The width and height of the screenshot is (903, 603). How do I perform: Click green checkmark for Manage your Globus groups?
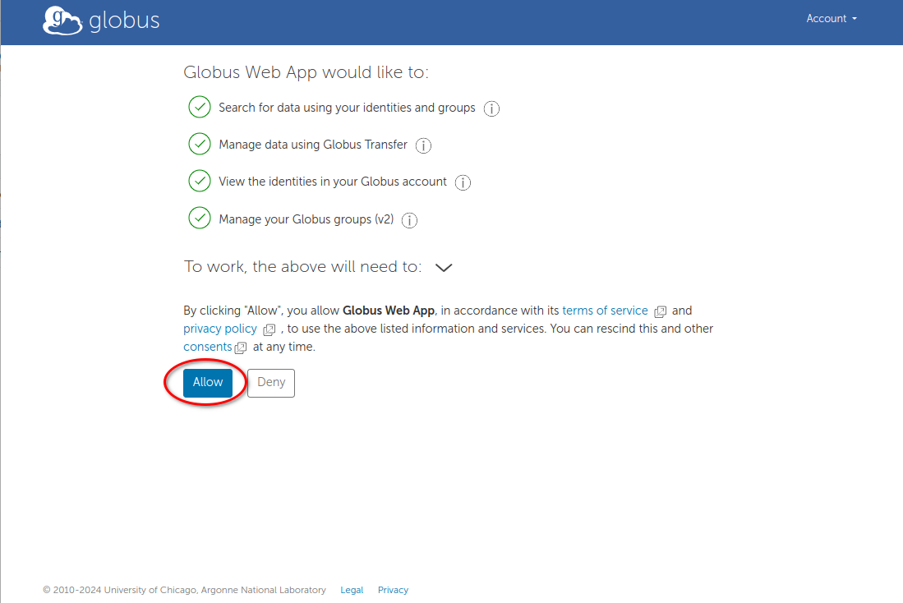200,219
